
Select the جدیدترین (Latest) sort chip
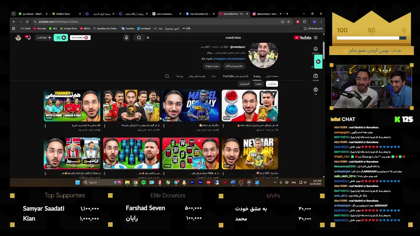[x=272, y=84]
